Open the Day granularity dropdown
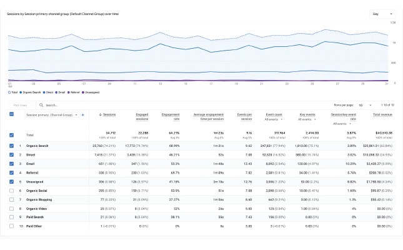The image size is (403, 250). 382,14
